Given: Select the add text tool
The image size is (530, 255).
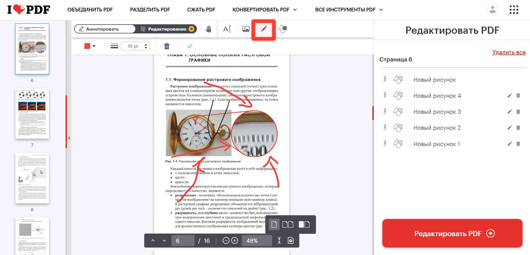Looking at the screenshot, I should pyautogui.click(x=227, y=29).
